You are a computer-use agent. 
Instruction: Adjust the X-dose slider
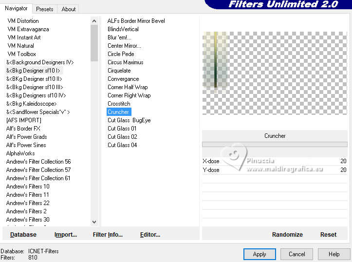click(x=275, y=161)
